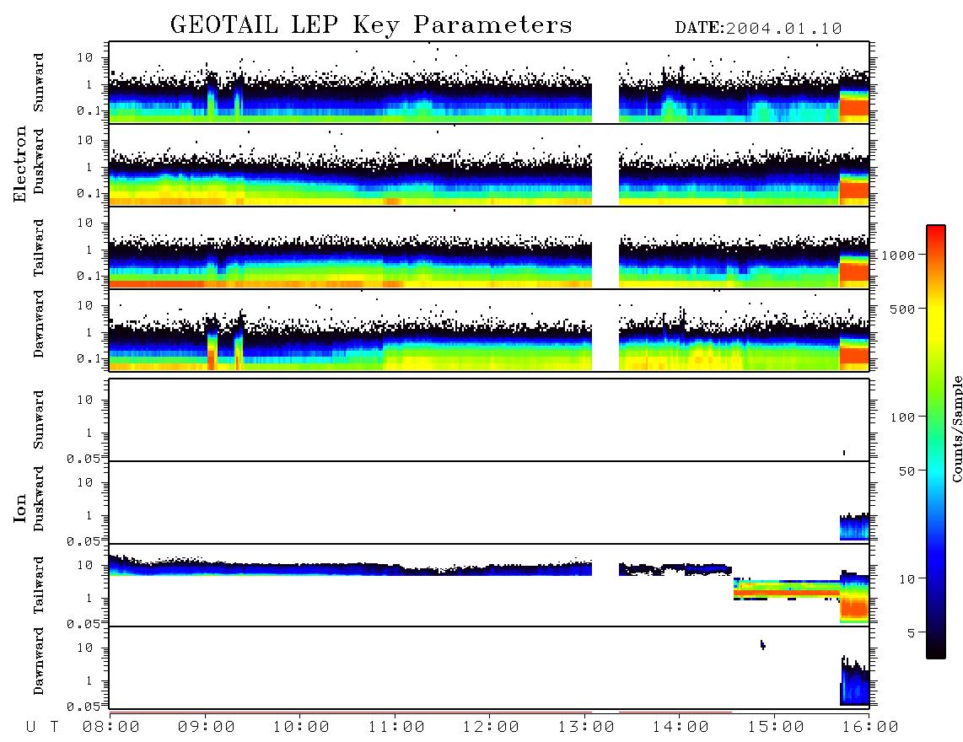Click the yellow band of the colorbar
This screenshot has height=742, width=963.
click(x=936, y=320)
